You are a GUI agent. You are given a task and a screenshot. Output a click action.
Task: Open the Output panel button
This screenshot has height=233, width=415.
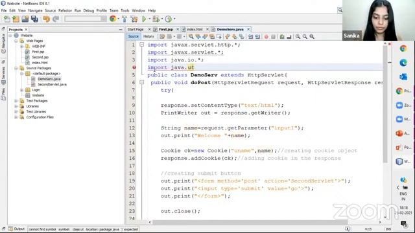[x=17, y=228]
